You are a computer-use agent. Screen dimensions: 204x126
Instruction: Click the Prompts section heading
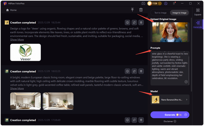click(155, 48)
